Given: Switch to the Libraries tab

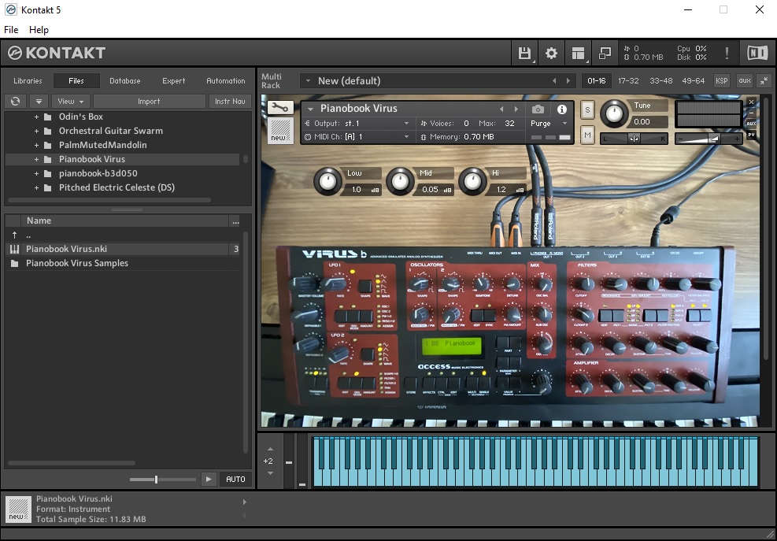Looking at the screenshot, I should tap(28, 81).
